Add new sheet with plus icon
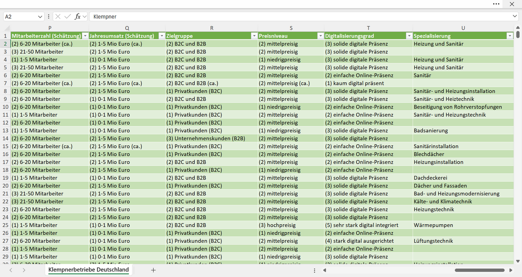This screenshot has height=277, width=522. pyautogui.click(x=153, y=270)
